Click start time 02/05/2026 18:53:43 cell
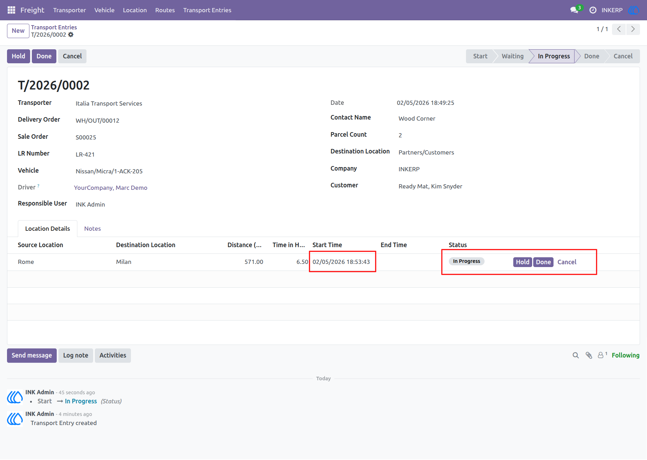The height and width of the screenshot is (460, 647). [341, 262]
